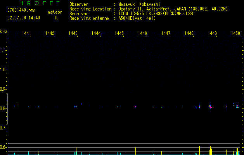Click the 1.1 kHz frequency axis label

coord(3,50)
